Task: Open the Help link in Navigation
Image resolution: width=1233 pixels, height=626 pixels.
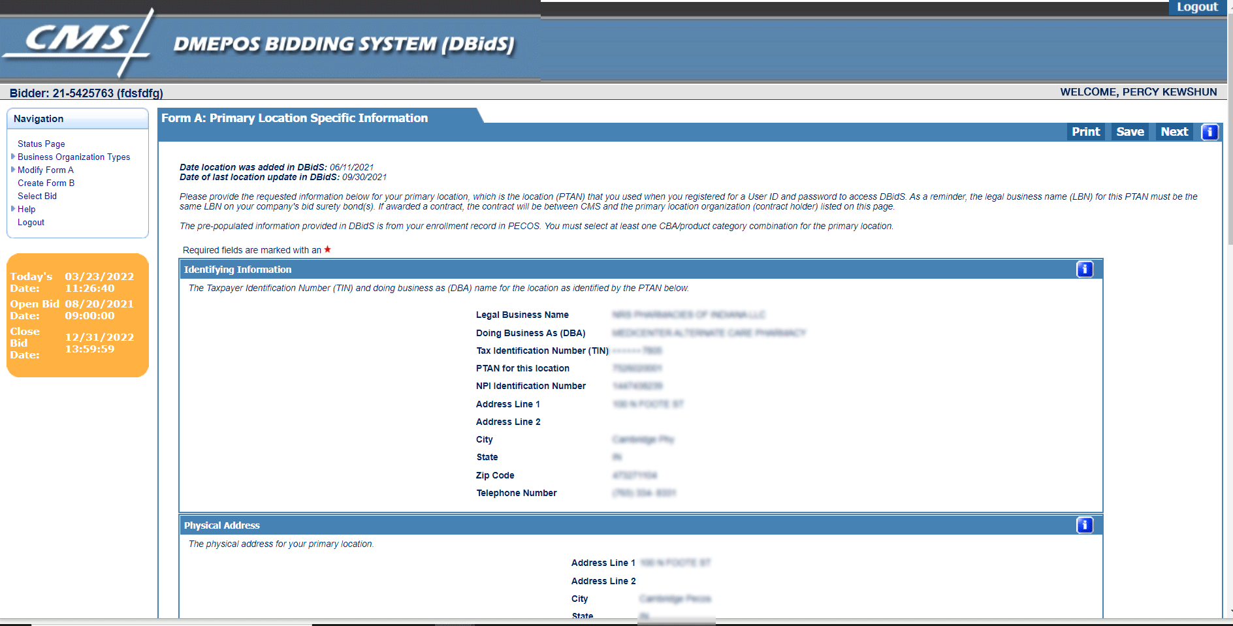Action: 26,209
